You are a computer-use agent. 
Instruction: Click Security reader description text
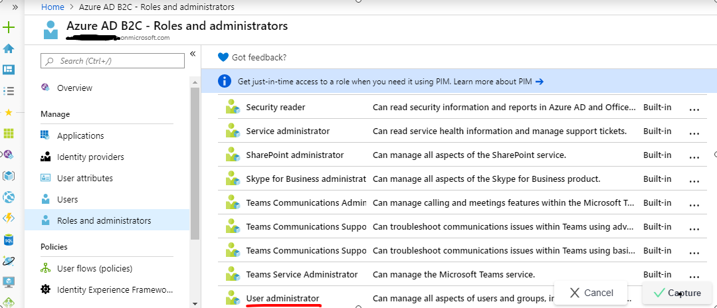click(504, 108)
